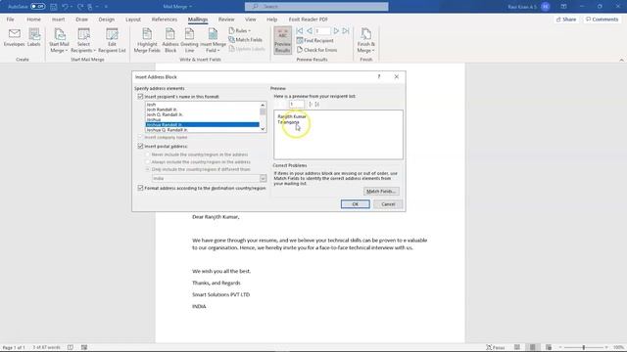This screenshot has width=627, height=352.
Task: Click ribbon record number field
Action: [322, 30]
